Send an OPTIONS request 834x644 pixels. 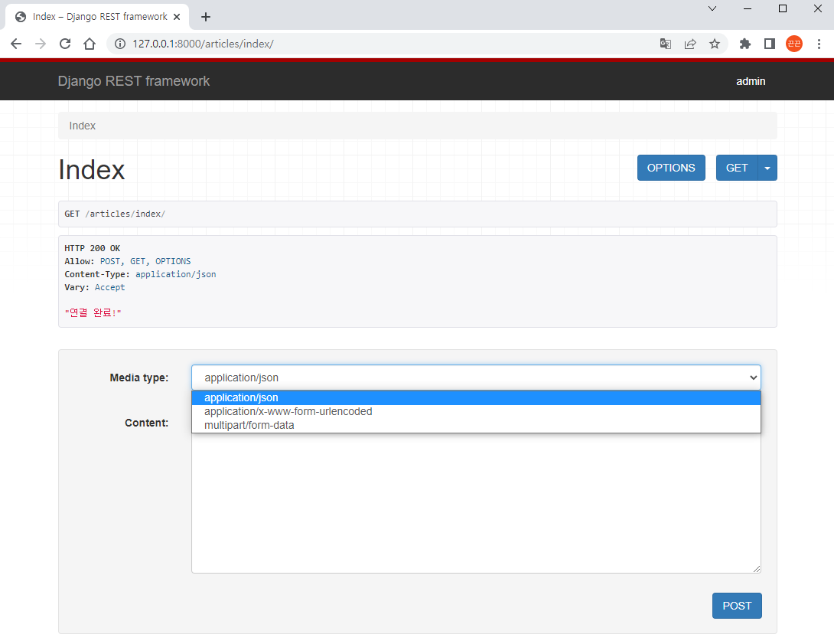tap(671, 168)
